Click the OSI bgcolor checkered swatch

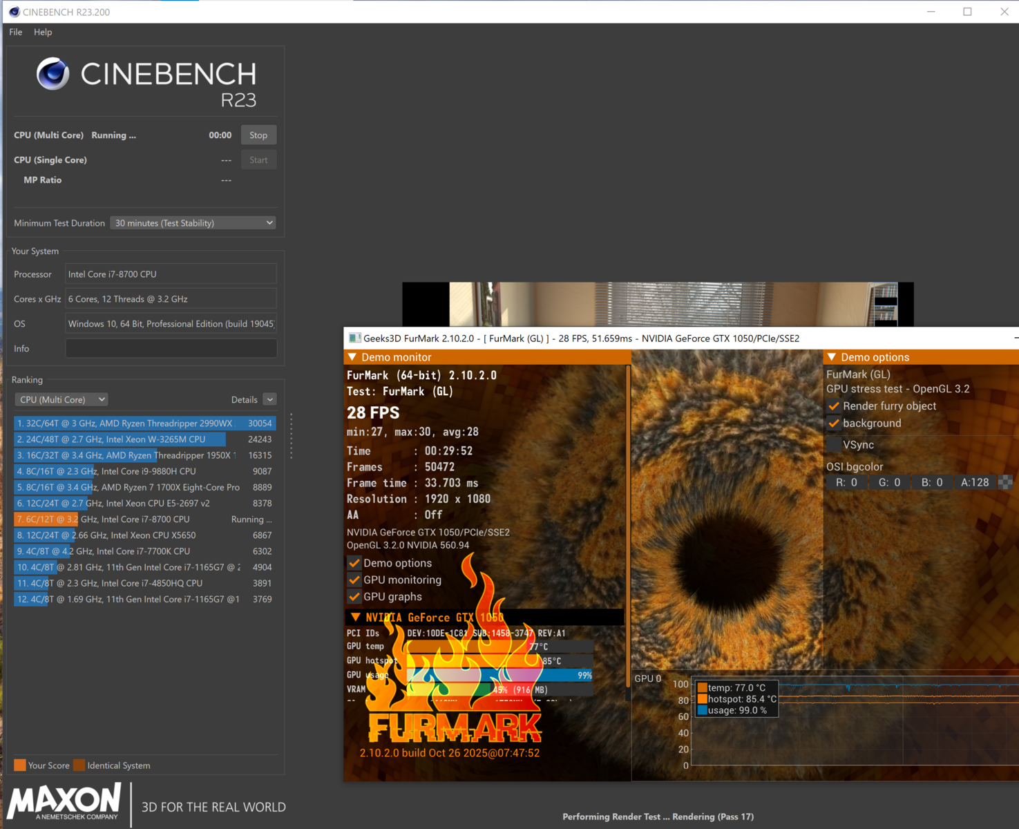(1005, 482)
